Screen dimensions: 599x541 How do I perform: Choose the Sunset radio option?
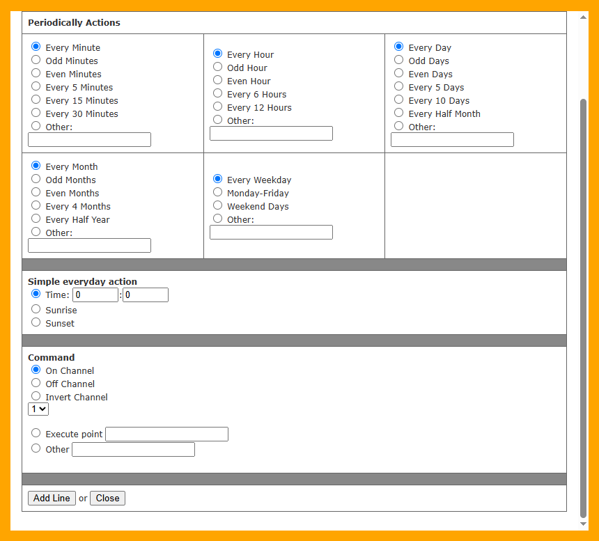click(x=36, y=323)
